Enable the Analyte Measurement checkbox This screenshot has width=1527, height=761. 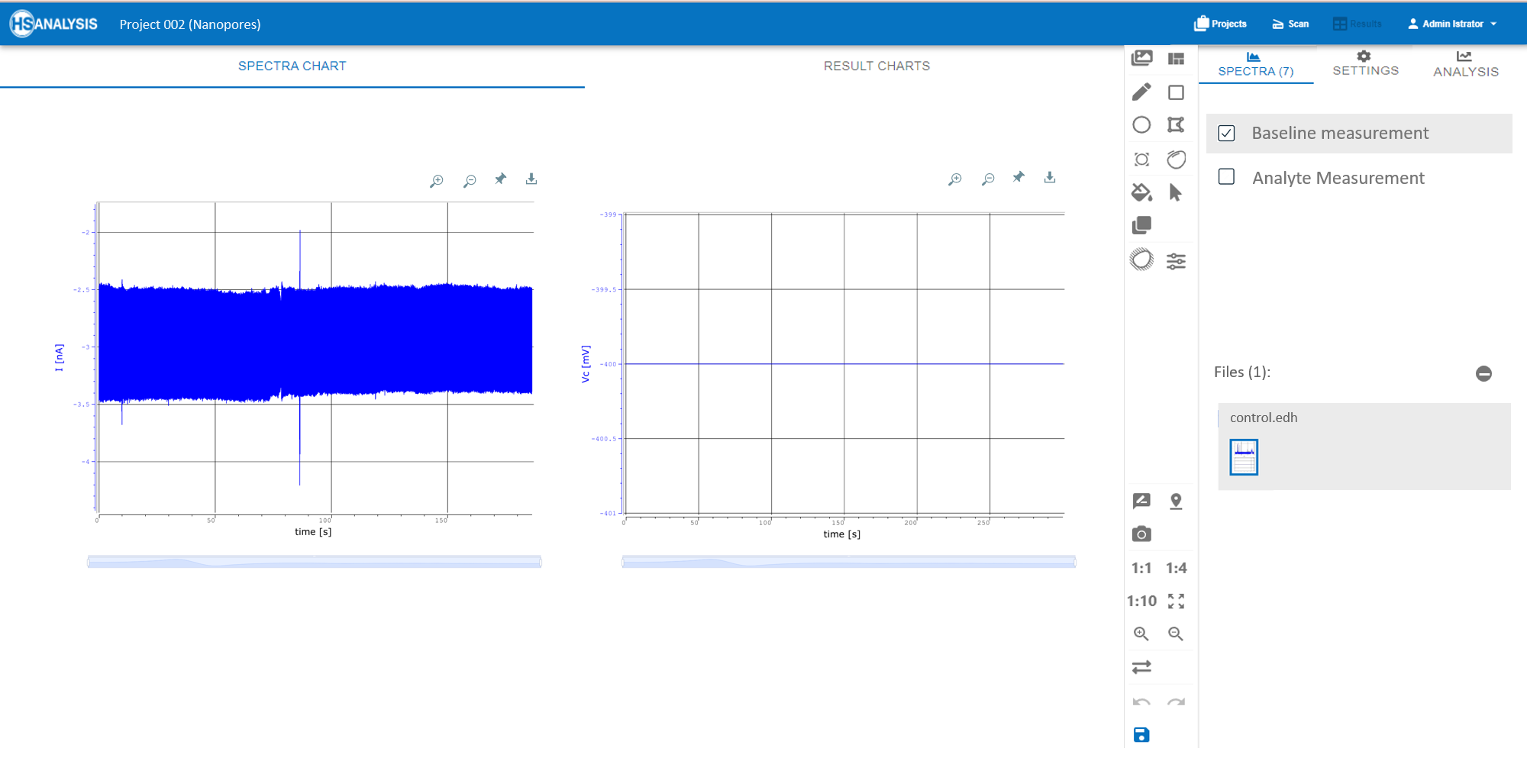[x=1226, y=177]
